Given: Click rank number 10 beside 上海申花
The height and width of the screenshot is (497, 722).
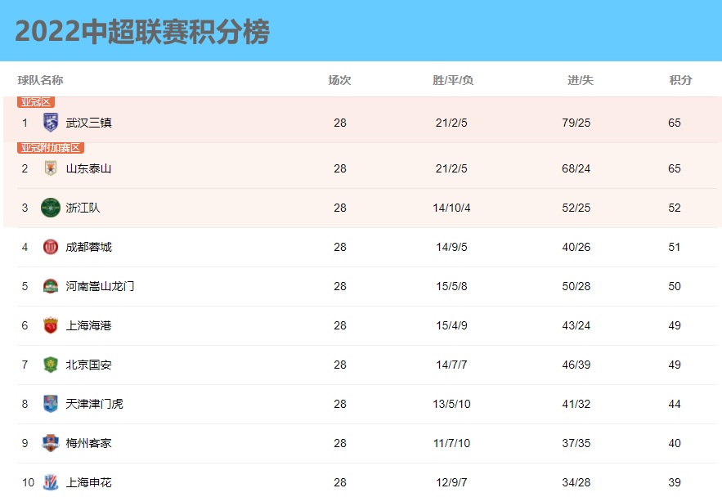Looking at the screenshot, I should click(x=28, y=483).
